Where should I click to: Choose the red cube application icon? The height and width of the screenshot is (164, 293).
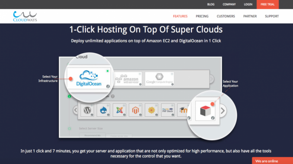pos(205,111)
